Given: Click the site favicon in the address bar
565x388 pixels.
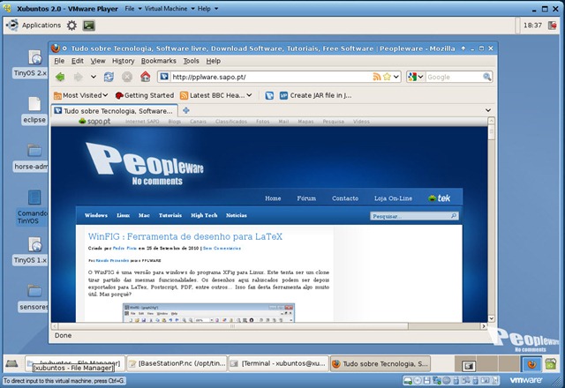Looking at the screenshot, I should coord(164,77).
